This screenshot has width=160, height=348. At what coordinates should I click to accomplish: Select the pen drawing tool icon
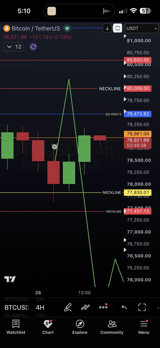point(68,307)
